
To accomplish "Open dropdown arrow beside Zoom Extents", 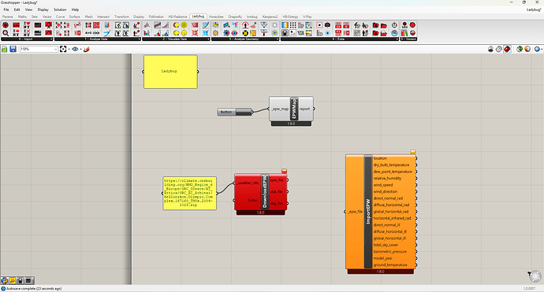I will (69, 49).
